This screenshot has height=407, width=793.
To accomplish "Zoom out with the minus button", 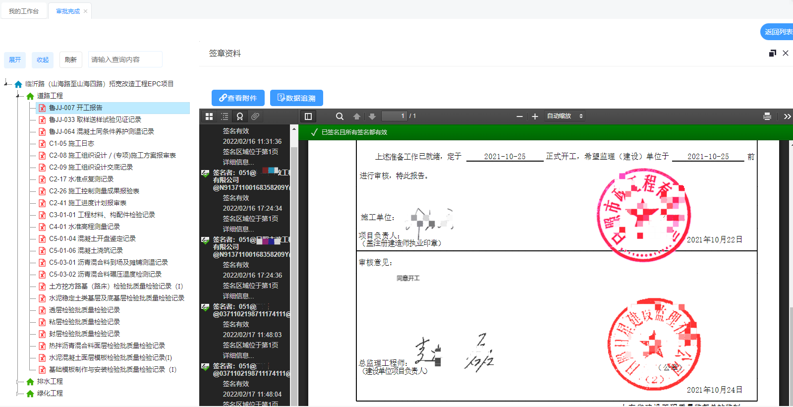I will pyautogui.click(x=519, y=116).
